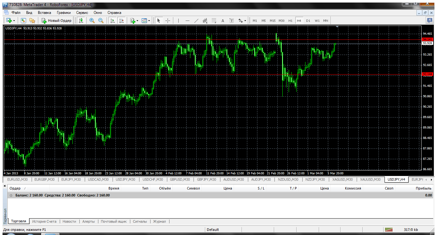
Task: Switch timeframe to M1
Action: (x=255, y=21)
